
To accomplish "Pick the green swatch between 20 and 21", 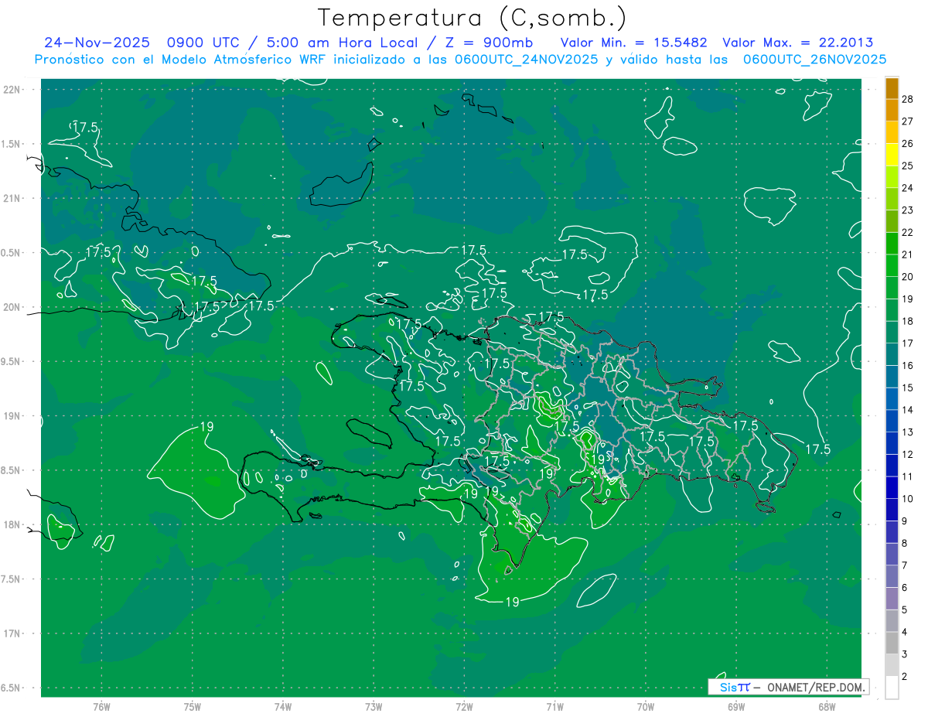I will point(892,266).
